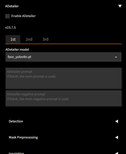Switch to the 2nd ADetailer tab
Image resolution: width=126 pixels, height=154 pixels.
29,39
